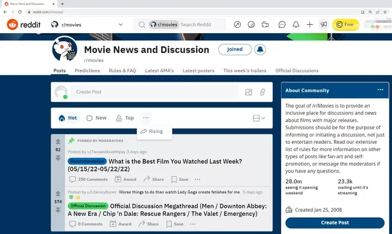Open the user account dropdown
Image resolution: width=392 pixels, height=234 pixels.
pos(378,25)
